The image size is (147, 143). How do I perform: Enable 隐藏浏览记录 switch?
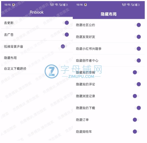(x=136, y=96)
